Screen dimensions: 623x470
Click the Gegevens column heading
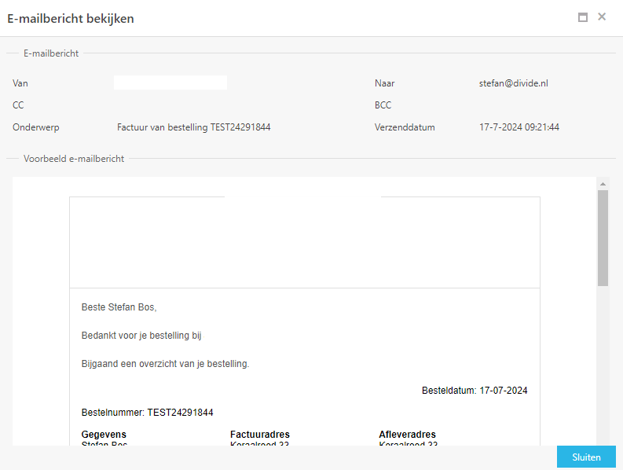click(x=104, y=434)
